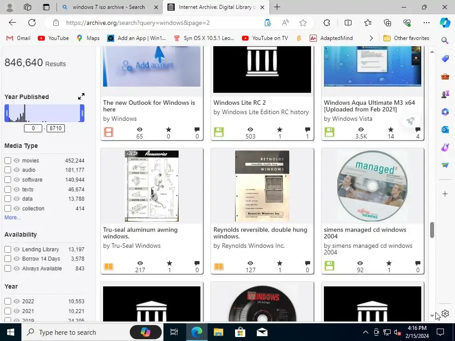455x341 pixels.
Task: Open Windows Start menu
Action: 11,332
